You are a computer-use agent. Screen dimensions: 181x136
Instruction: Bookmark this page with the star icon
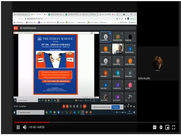(122, 19)
